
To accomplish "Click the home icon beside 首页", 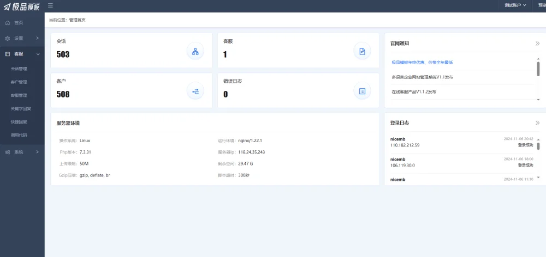I will pyautogui.click(x=8, y=22).
